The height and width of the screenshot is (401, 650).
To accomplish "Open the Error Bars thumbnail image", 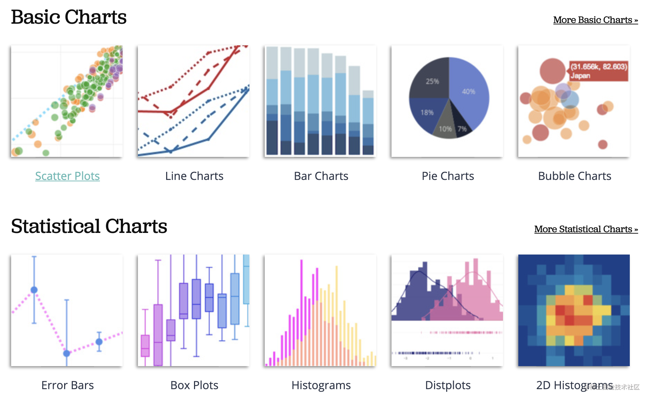I will [x=67, y=310].
